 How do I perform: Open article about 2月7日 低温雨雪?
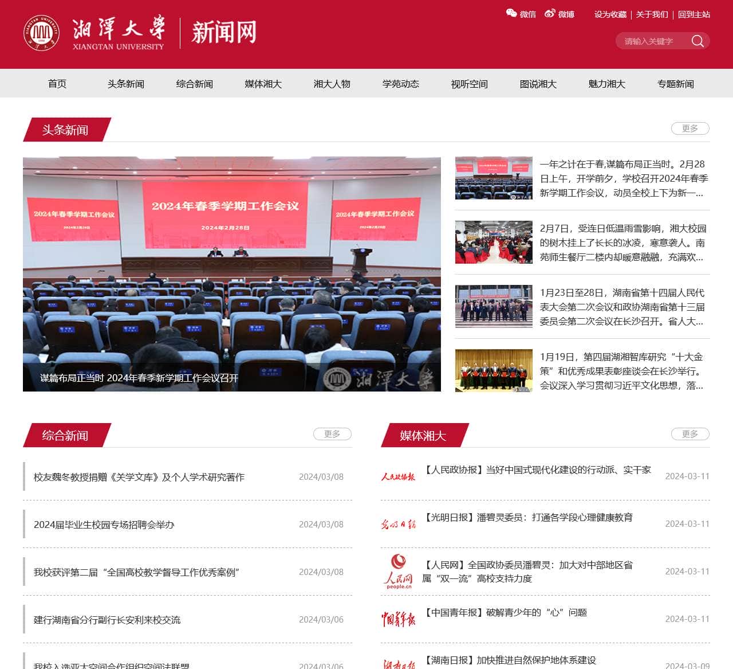[624, 242]
